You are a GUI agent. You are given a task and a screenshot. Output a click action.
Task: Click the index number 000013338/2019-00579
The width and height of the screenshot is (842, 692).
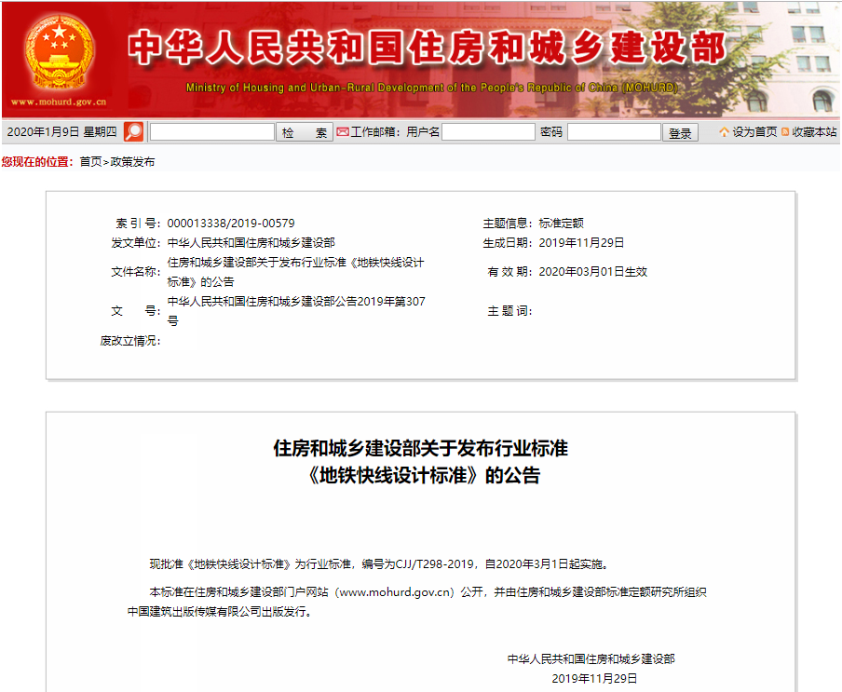[231, 224]
